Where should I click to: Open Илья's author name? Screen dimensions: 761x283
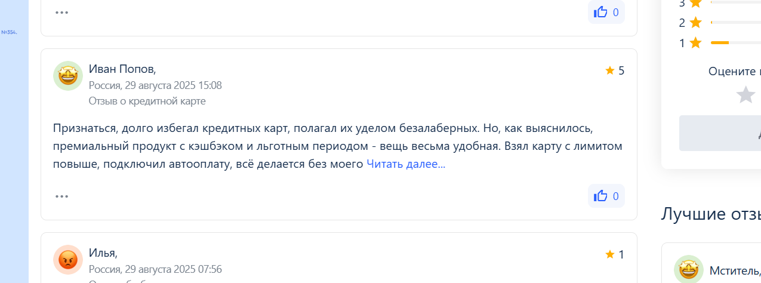pyautogui.click(x=103, y=253)
